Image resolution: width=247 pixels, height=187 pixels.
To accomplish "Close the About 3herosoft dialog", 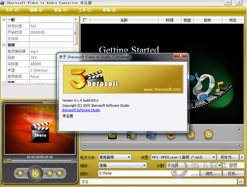I will [181, 56].
